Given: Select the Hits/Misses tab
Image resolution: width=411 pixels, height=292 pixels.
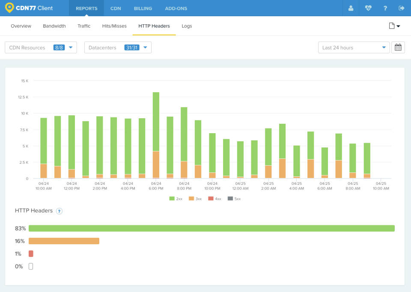Looking at the screenshot, I should [114, 26].
